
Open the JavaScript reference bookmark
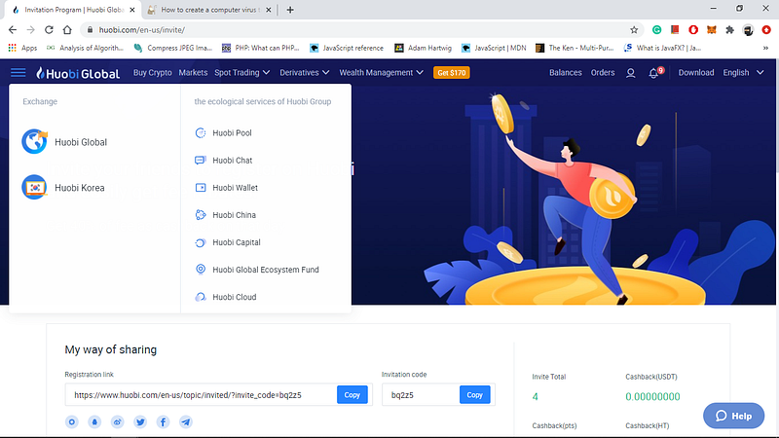pyautogui.click(x=347, y=48)
